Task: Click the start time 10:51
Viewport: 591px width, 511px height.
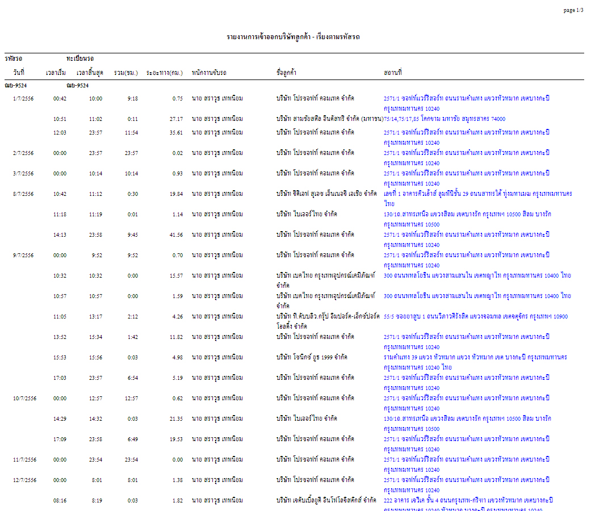Action: pos(60,119)
